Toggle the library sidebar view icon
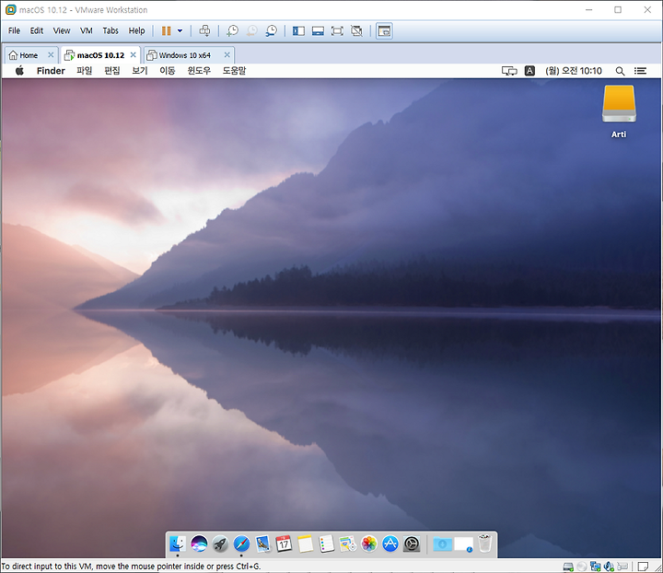Image resolution: width=663 pixels, height=573 pixels. point(298,31)
